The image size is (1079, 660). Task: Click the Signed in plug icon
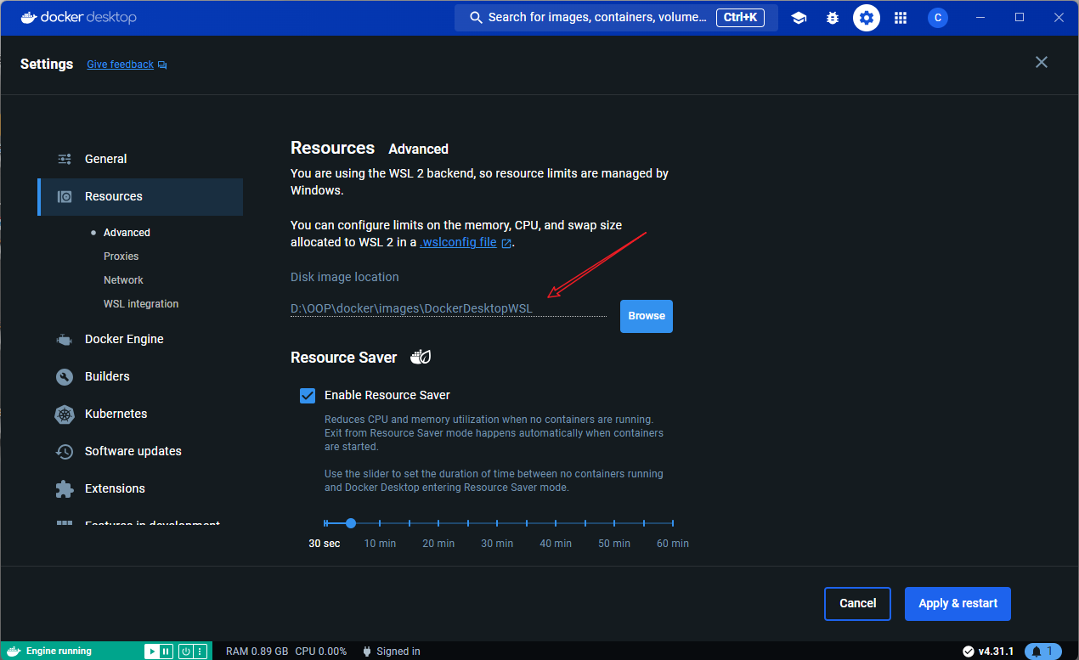(x=367, y=652)
